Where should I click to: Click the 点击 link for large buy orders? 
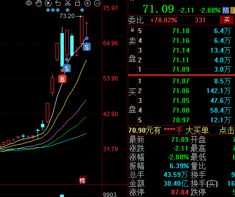click(x=227, y=130)
